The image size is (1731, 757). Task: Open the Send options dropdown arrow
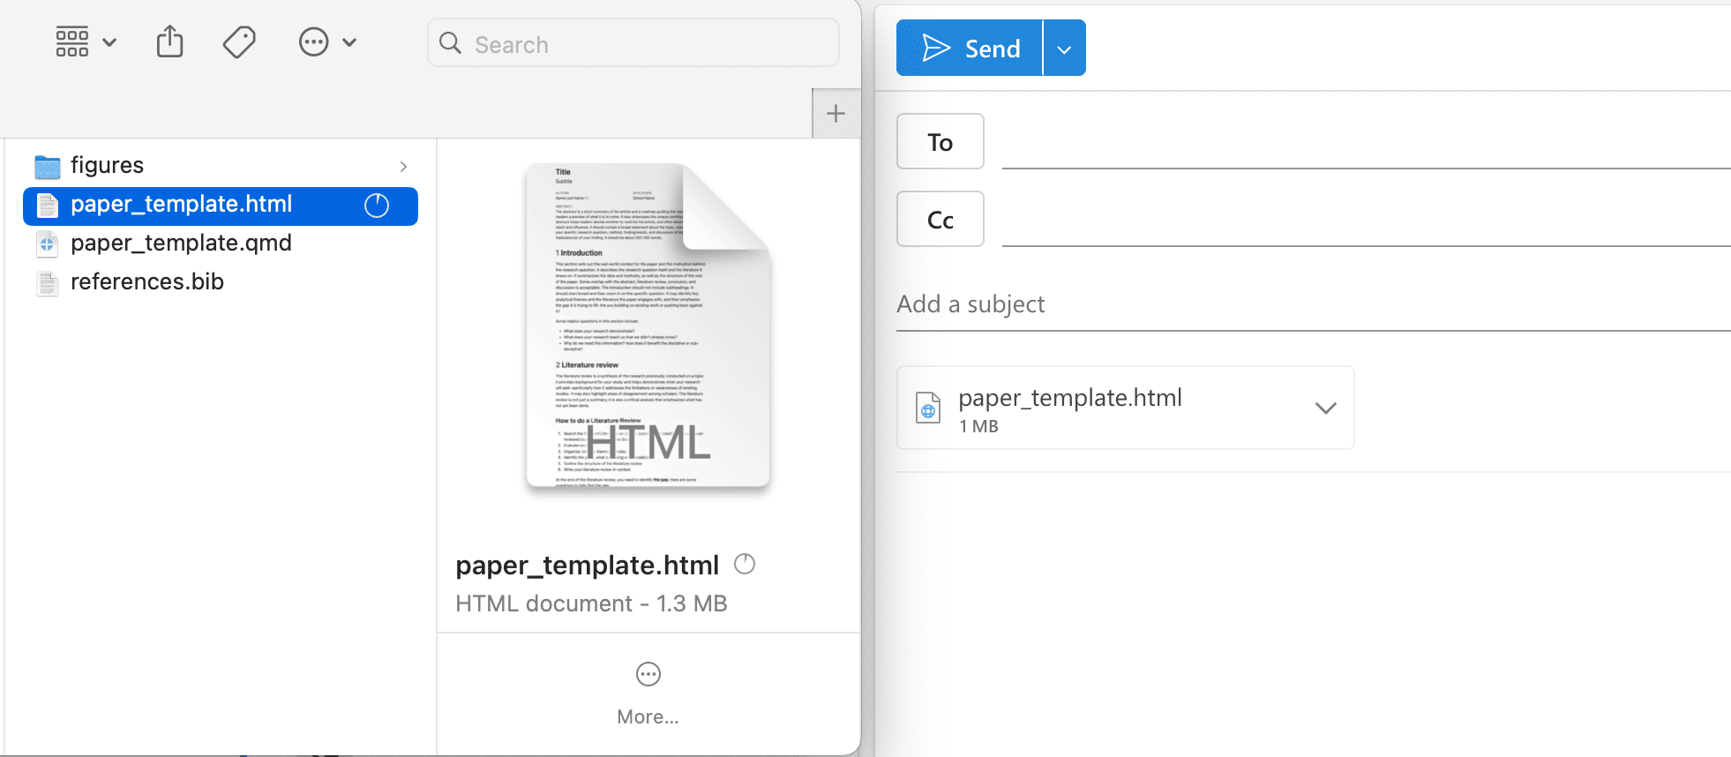pos(1064,49)
